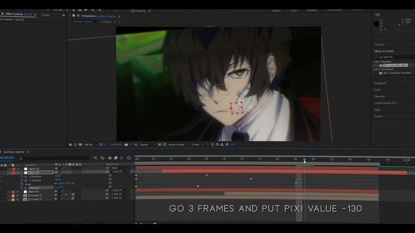Open the Character panel
This screenshot has width=415, height=233.
pos(379,96)
